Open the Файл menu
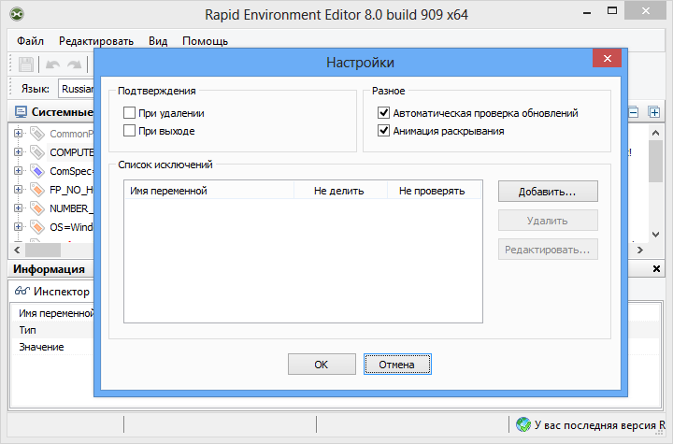Viewport: 673px width, 444px height. 30,41
